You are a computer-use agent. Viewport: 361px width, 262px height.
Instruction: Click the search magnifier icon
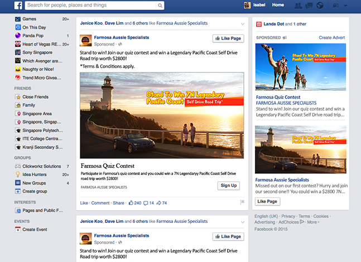(160, 5)
